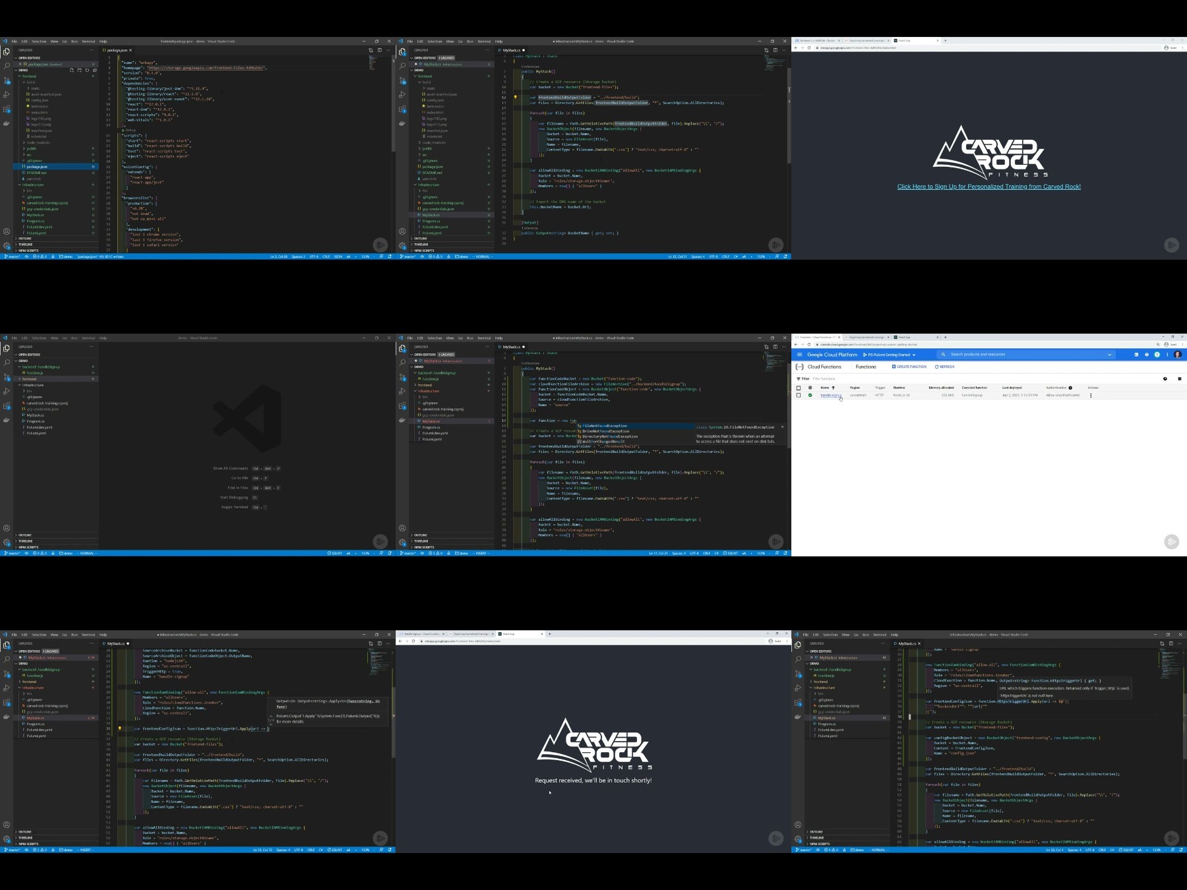The width and height of the screenshot is (1187, 890).
Task: Tick the select-all checkbox in functions table header
Action: click(x=799, y=388)
